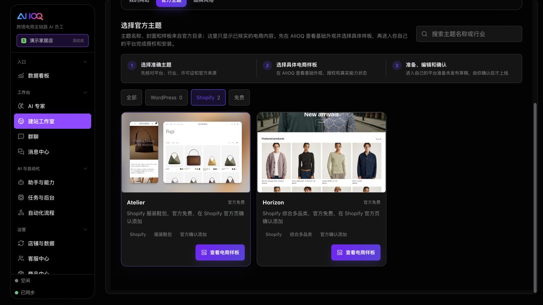Click the 活动店 badge in the store switcher
The height and width of the screenshot is (305, 543).
click(78, 41)
